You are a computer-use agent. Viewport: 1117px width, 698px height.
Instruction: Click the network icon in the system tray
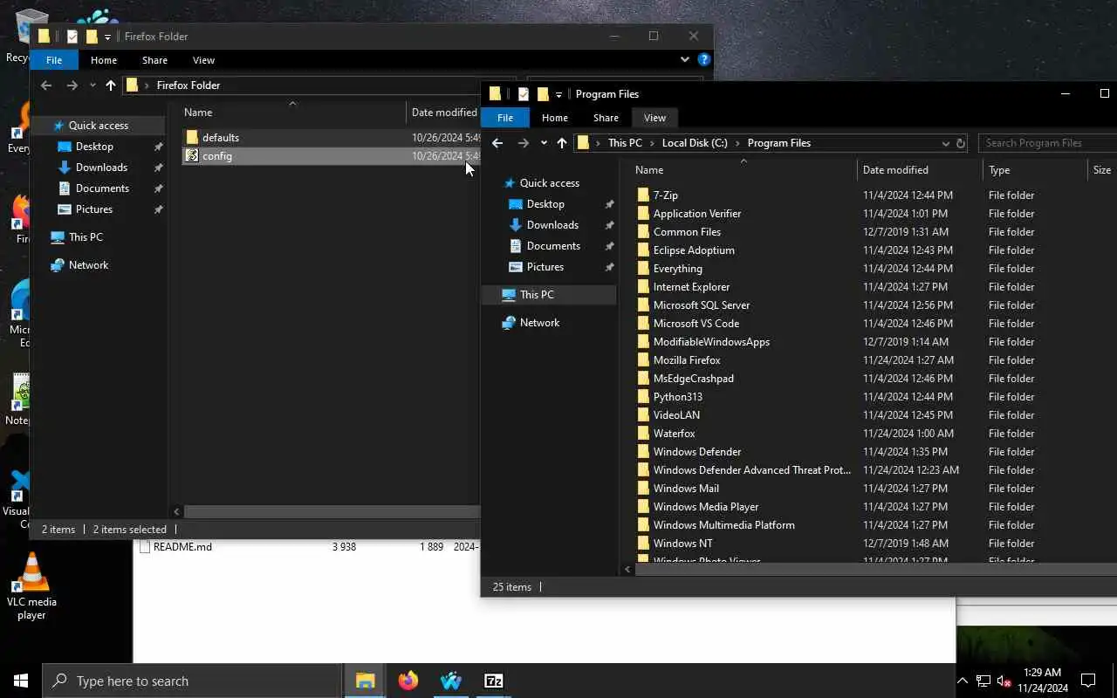point(983,681)
